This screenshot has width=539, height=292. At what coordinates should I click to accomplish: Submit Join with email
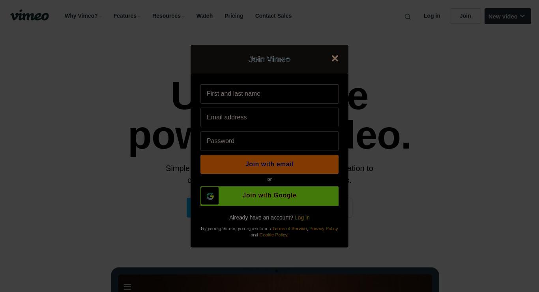(269, 164)
